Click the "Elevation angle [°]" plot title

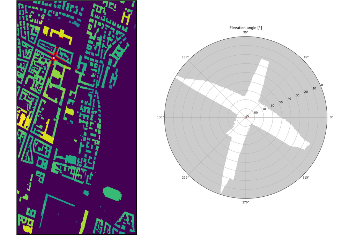tap(245, 28)
